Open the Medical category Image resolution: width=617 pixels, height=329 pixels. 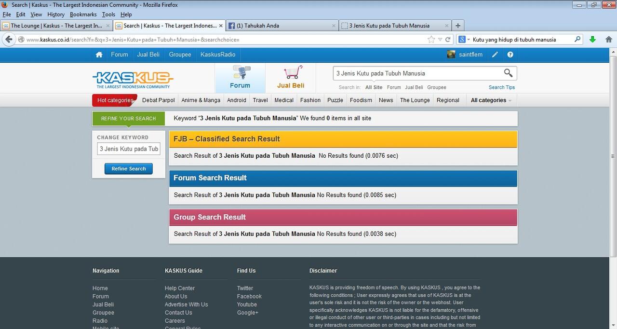click(x=284, y=100)
